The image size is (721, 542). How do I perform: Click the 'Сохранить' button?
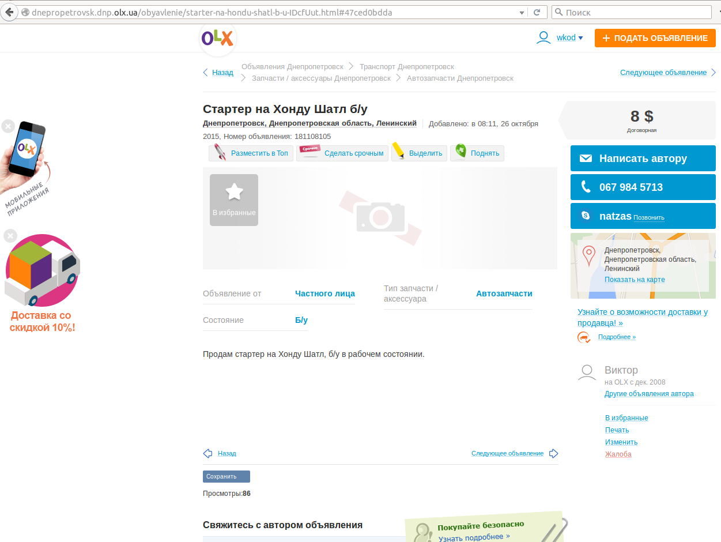pyautogui.click(x=227, y=477)
